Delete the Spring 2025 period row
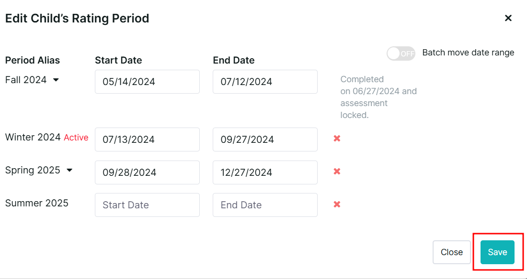 [337, 171]
